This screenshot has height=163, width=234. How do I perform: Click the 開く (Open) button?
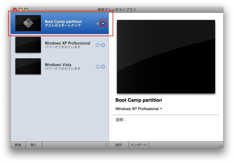[34, 145]
